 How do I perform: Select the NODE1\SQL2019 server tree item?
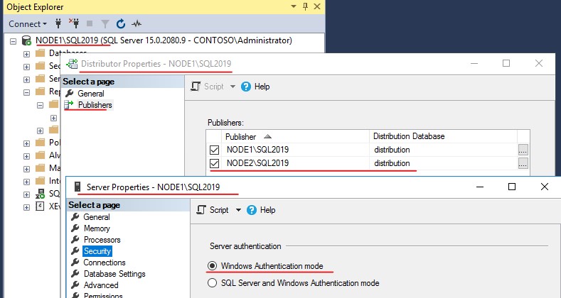(x=164, y=40)
